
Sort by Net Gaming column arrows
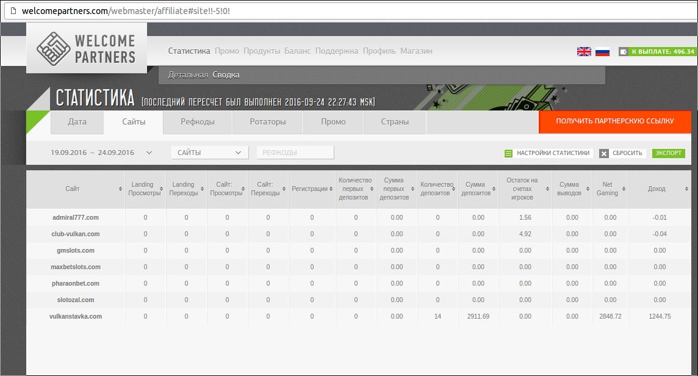tap(624, 189)
